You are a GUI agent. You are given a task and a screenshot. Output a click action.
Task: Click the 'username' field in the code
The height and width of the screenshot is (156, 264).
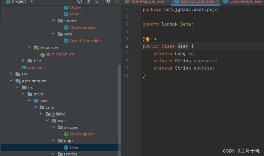coord(204,61)
